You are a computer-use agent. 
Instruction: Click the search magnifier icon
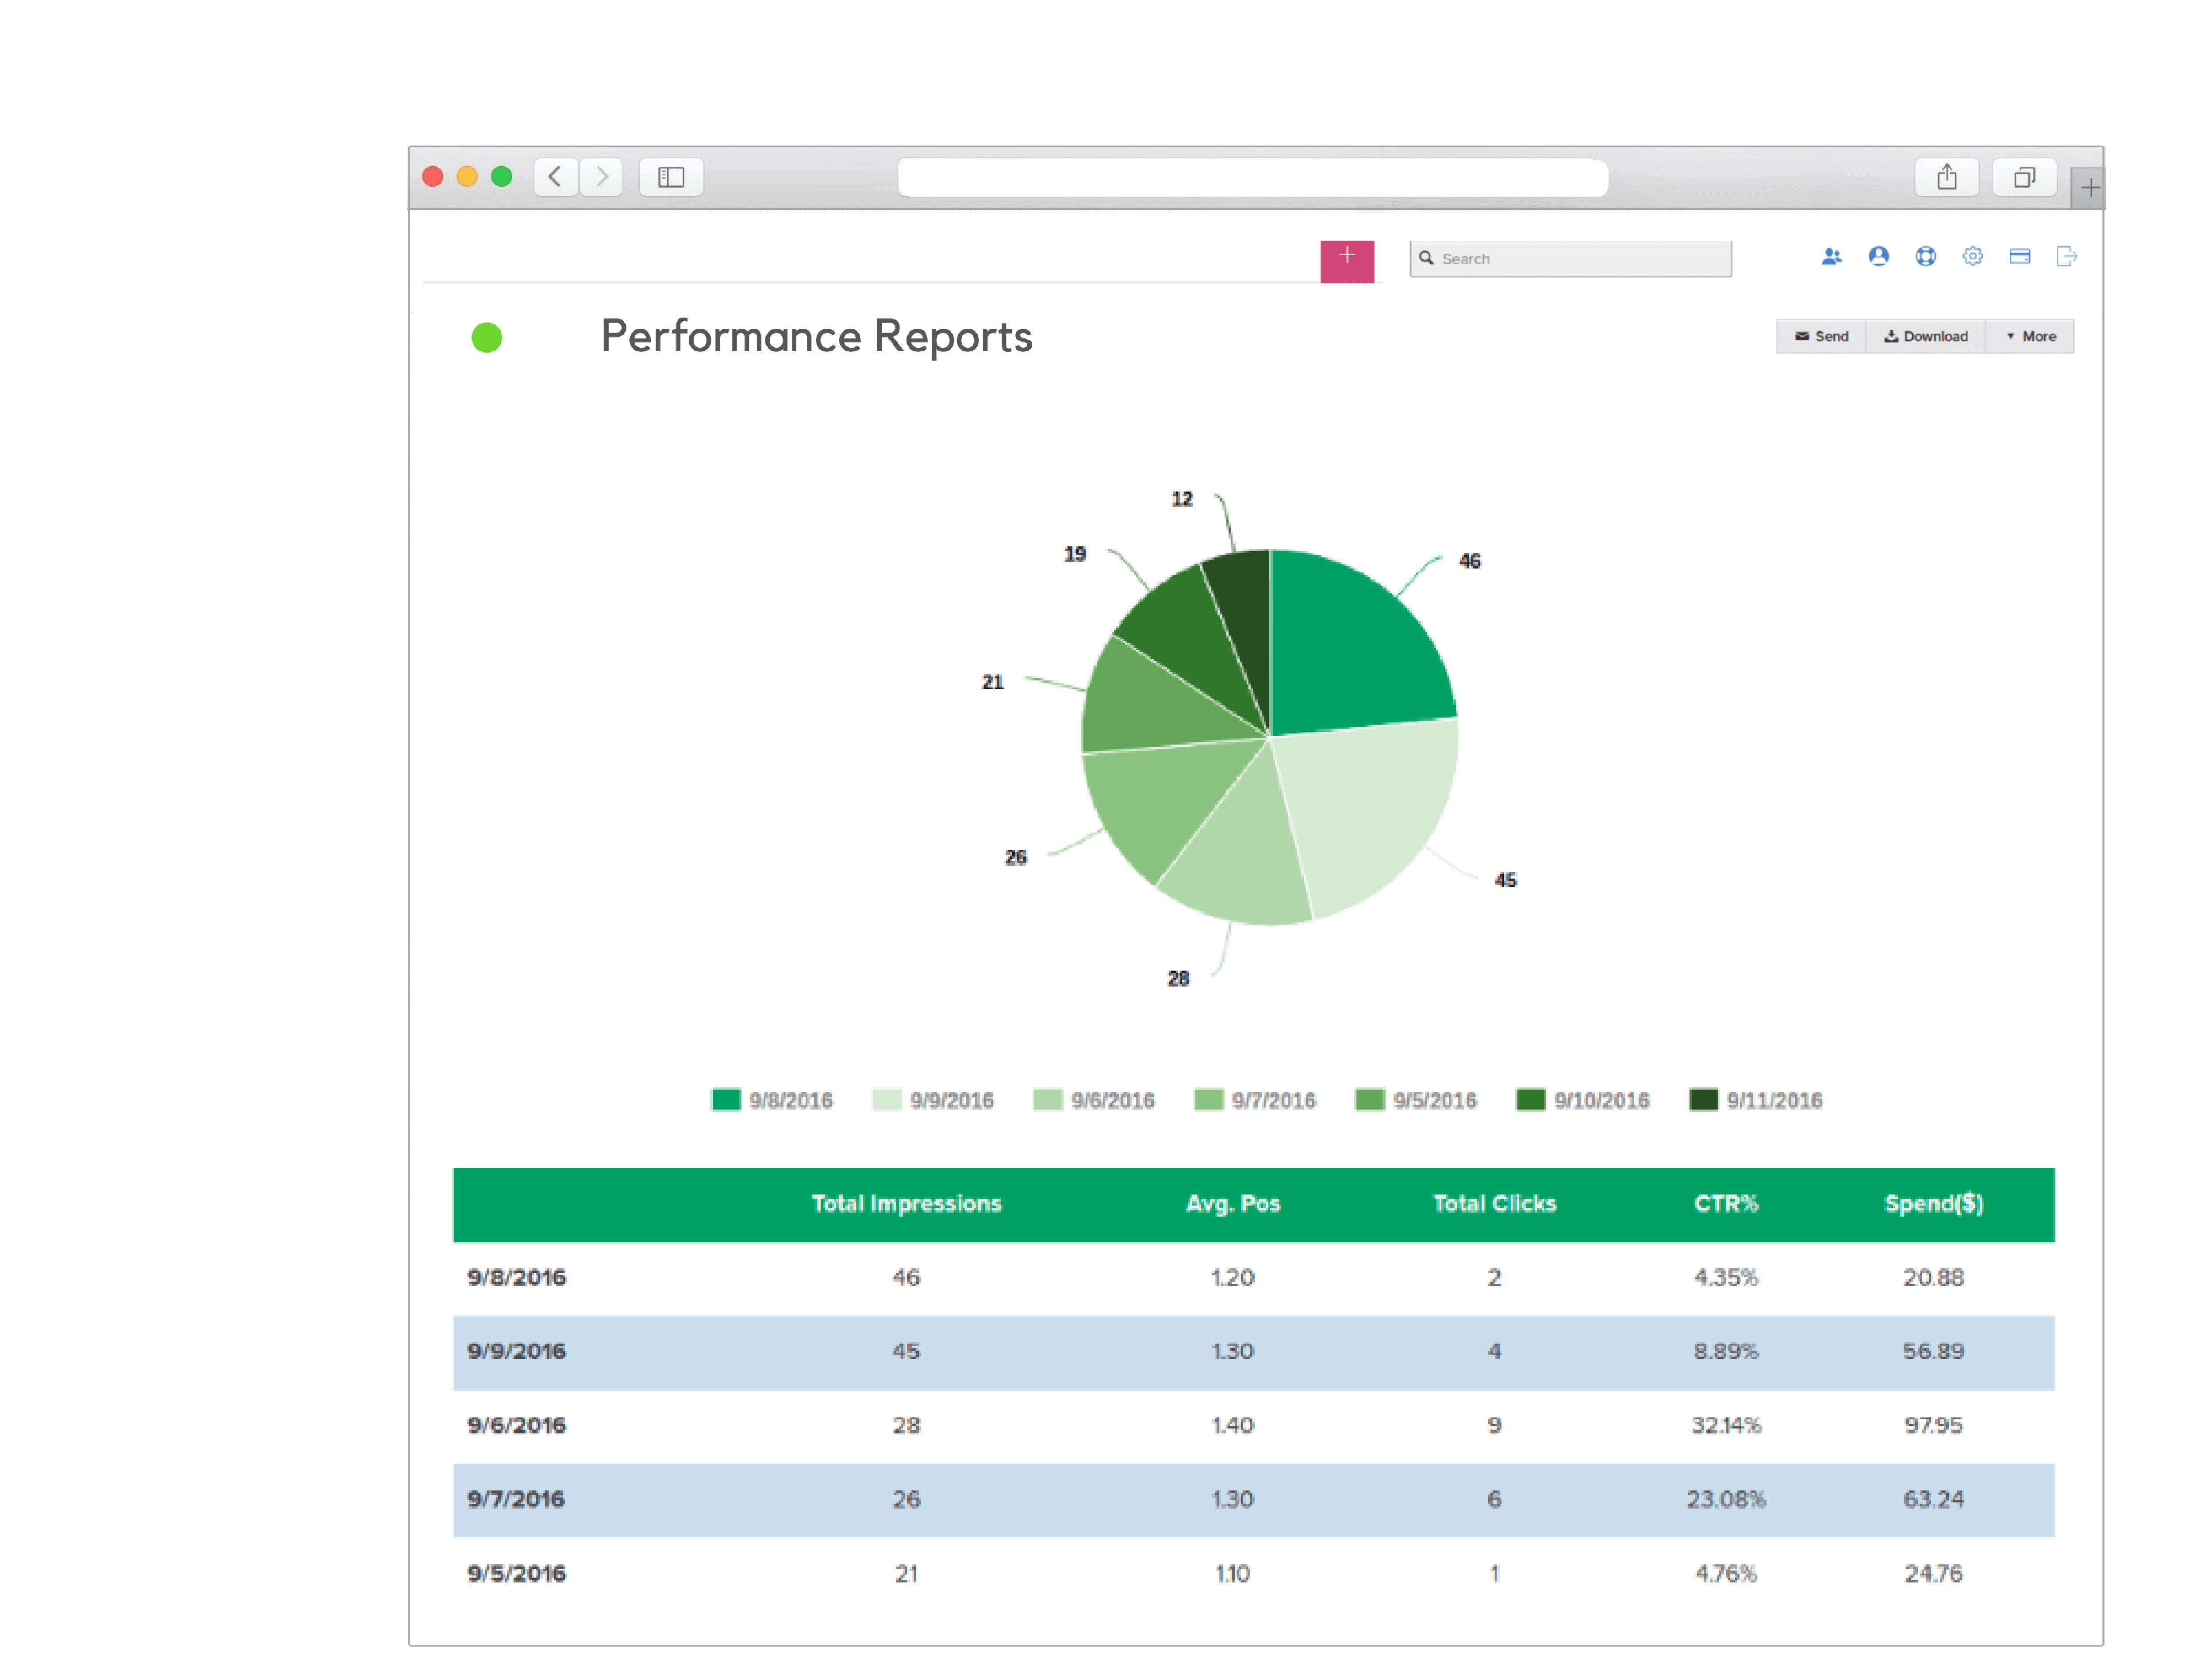1427,258
